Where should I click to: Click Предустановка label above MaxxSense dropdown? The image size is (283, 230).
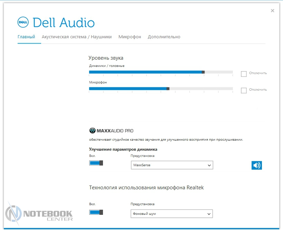(143, 156)
